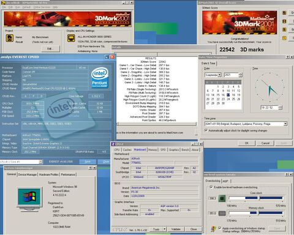
Task: Toggle Enable low-level hardware overclocking
Action: point(211,187)
